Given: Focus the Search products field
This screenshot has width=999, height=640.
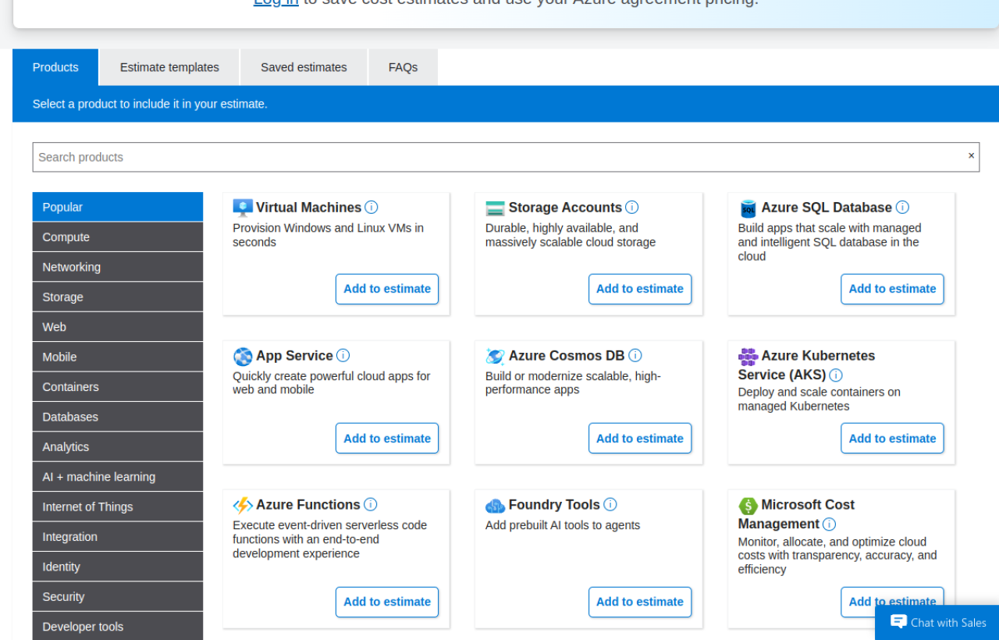Looking at the screenshot, I should coord(506,157).
